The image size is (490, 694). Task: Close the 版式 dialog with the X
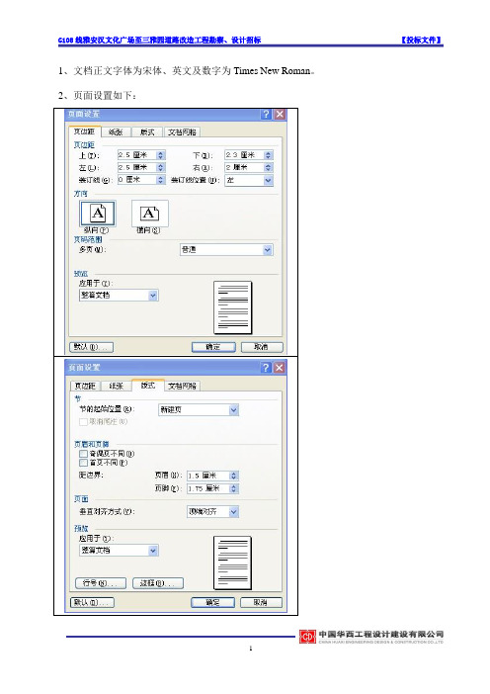tap(280, 368)
